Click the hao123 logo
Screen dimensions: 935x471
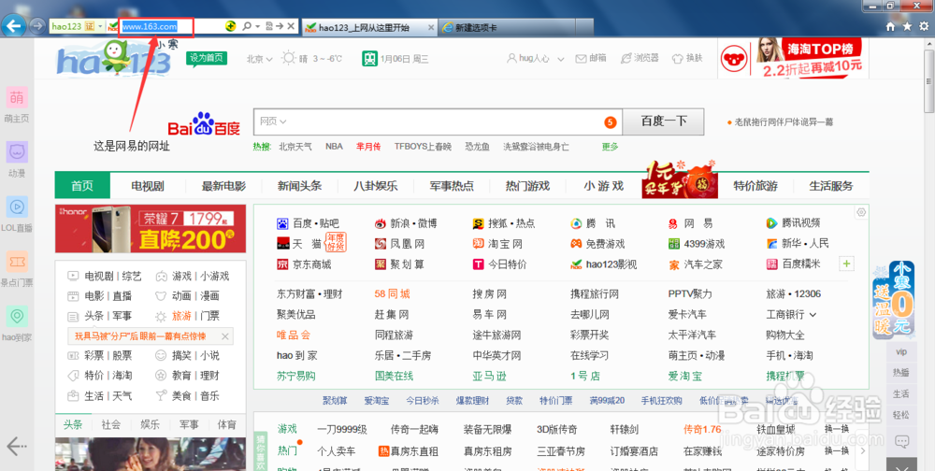[114, 59]
